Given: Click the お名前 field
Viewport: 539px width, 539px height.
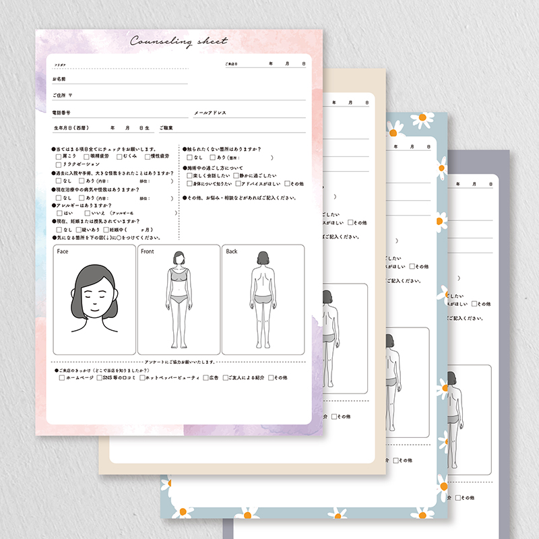Looking at the screenshot, I should tap(120, 80).
